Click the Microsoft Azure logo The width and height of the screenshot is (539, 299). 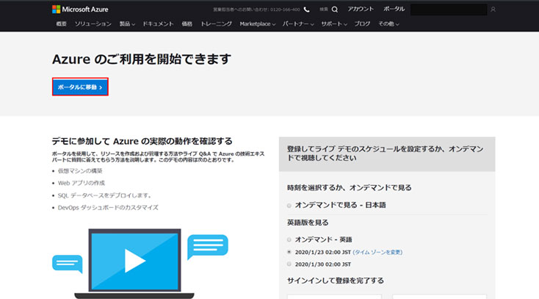click(x=80, y=10)
